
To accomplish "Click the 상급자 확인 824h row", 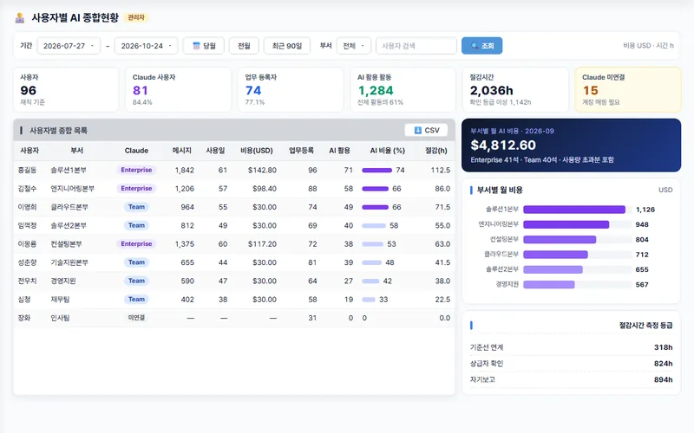I will [x=571, y=364].
